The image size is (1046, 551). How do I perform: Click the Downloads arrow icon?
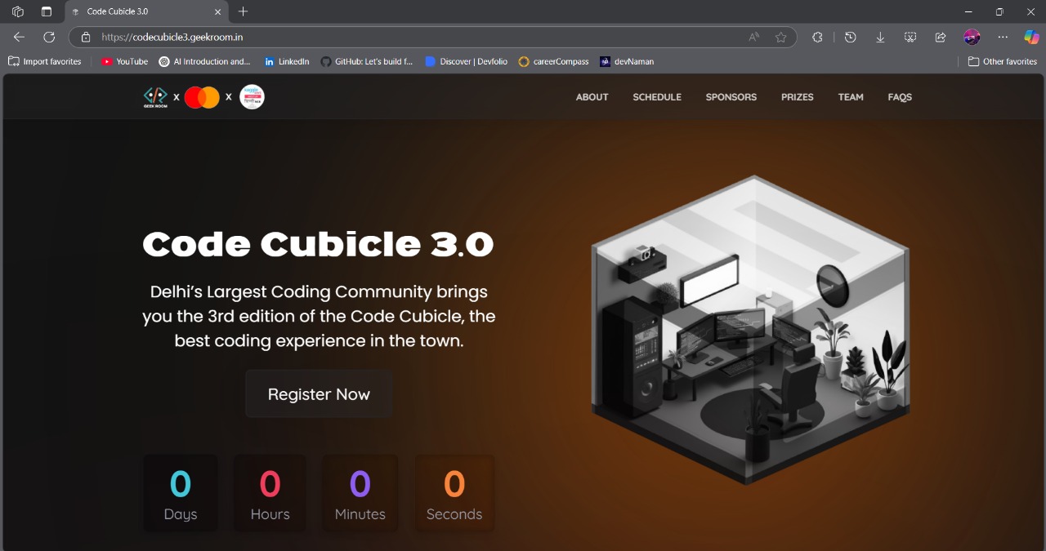pyautogui.click(x=880, y=37)
